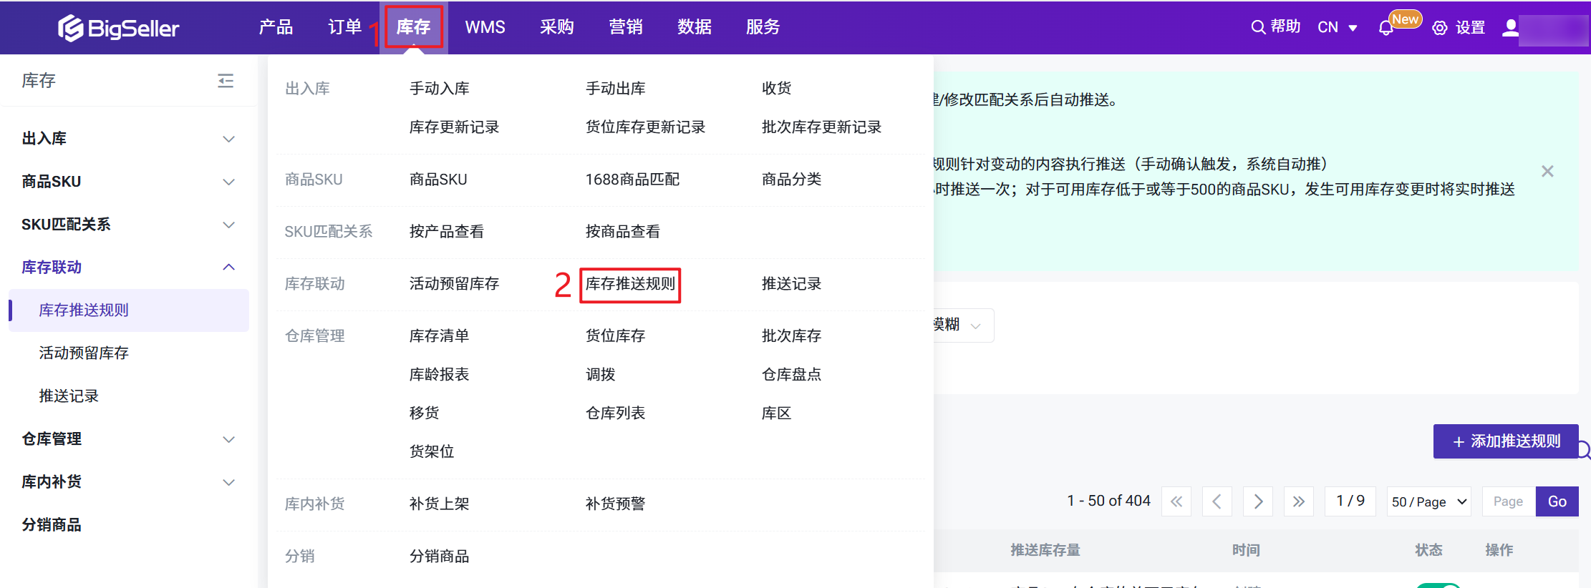Viewport: 1591px width, 588px height.
Task: Click the settings gear icon
Action: pyautogui.click(x=1439, y=28)
